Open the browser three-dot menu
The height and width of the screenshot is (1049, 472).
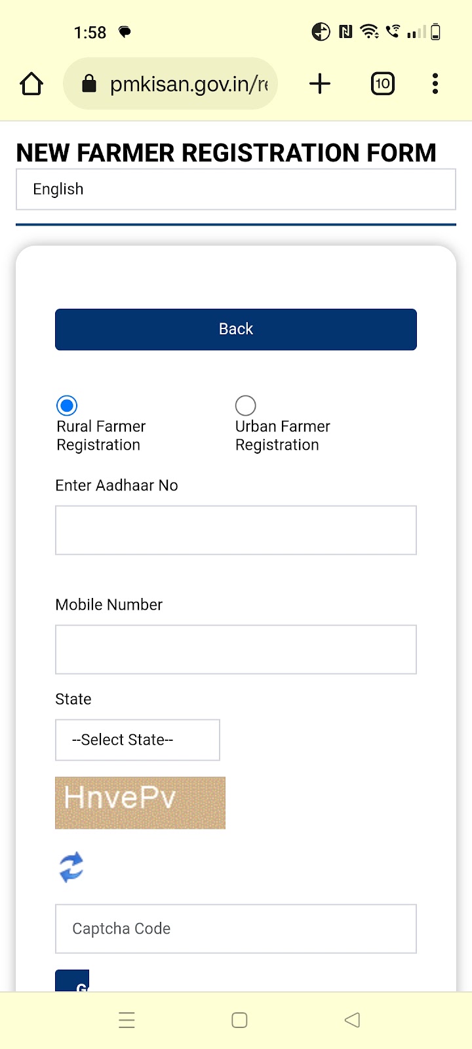(435, 84)
